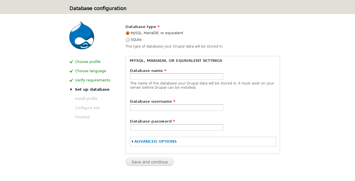This screenshot has width=355, height=181.
Task: Click the Install profile step
Action: 86,99
